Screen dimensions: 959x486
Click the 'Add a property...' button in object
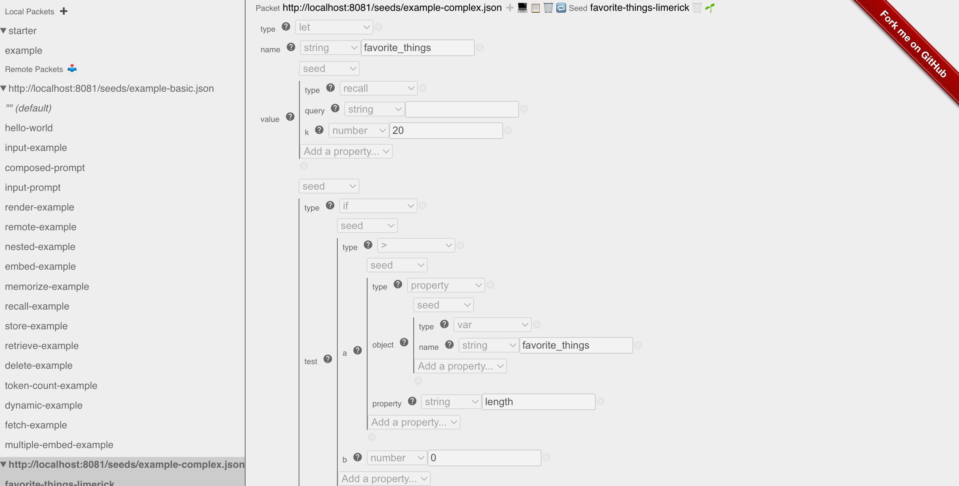tap(460, 365)
